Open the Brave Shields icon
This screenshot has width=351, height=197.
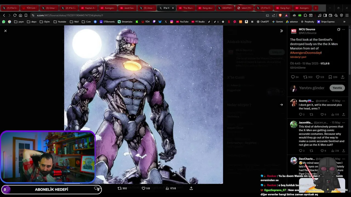(280, 15)
